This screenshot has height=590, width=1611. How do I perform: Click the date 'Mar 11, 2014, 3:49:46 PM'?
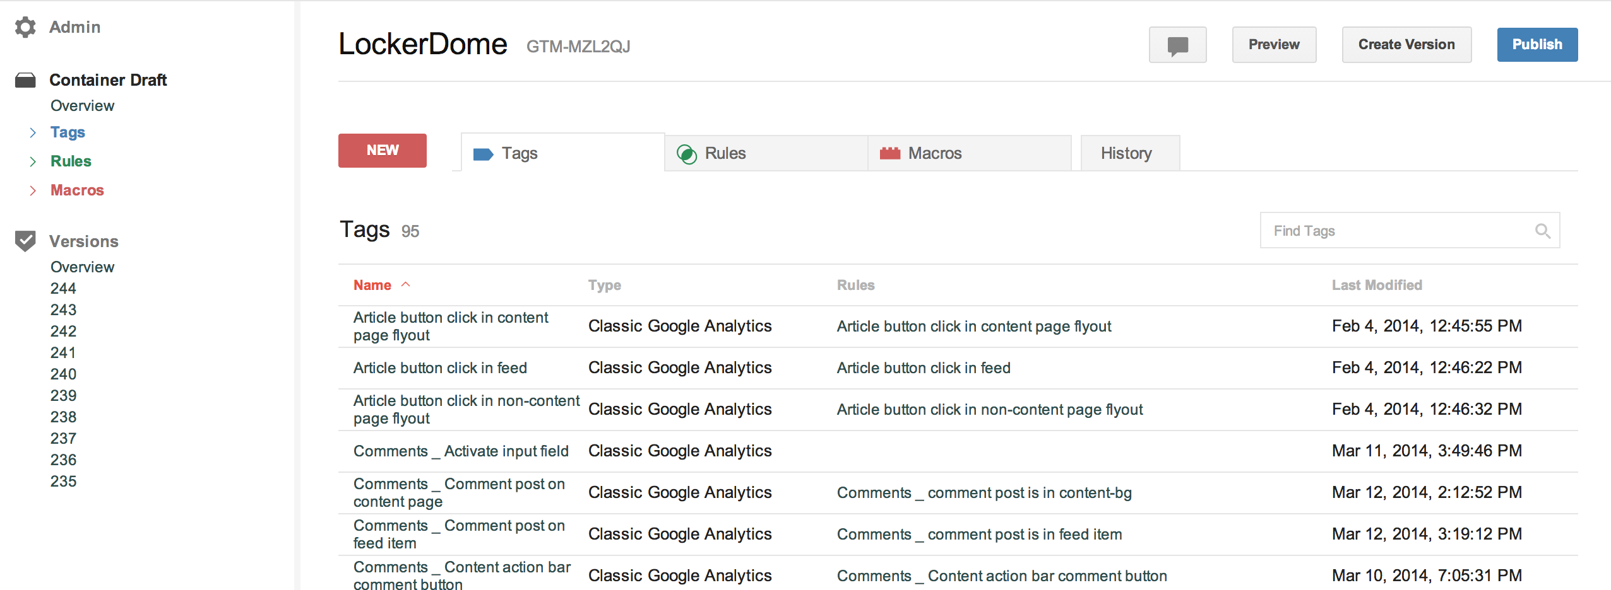tap(1427, 451)
